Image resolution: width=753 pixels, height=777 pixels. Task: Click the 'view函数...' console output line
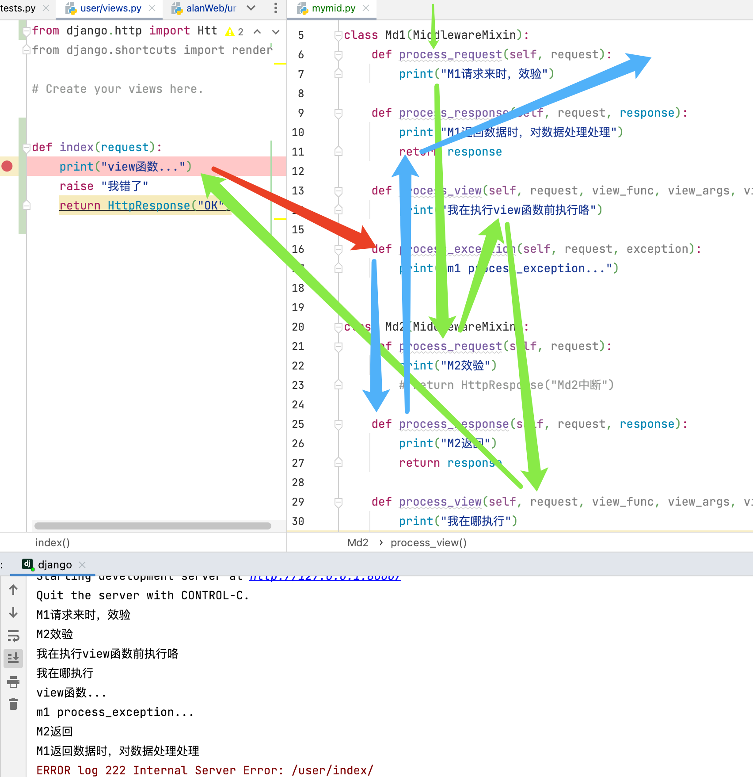click(72, 693)
